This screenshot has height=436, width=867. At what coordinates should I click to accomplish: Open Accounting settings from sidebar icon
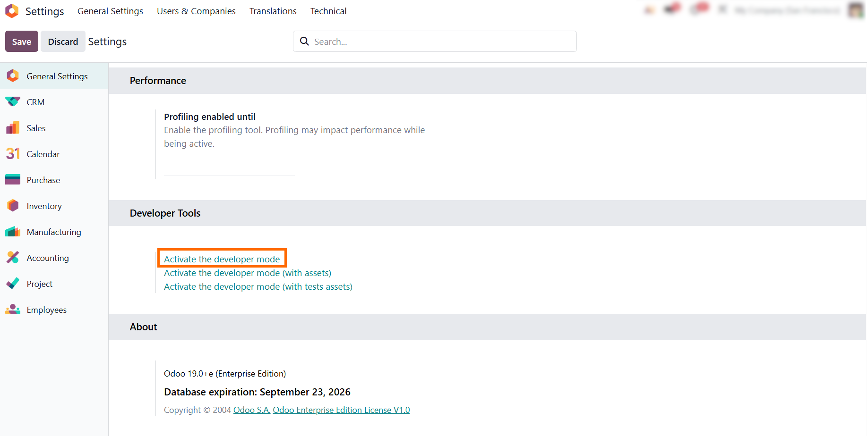13,258
